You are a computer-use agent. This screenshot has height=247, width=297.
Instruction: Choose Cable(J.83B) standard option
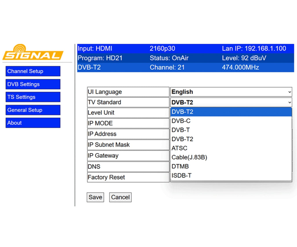click(231, 157)
